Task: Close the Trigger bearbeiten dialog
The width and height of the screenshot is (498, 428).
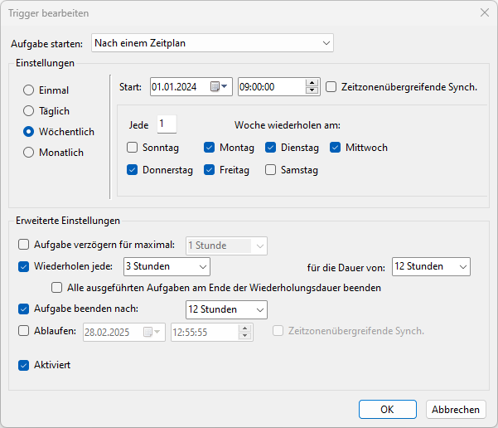Action: (x=485, y=12)
